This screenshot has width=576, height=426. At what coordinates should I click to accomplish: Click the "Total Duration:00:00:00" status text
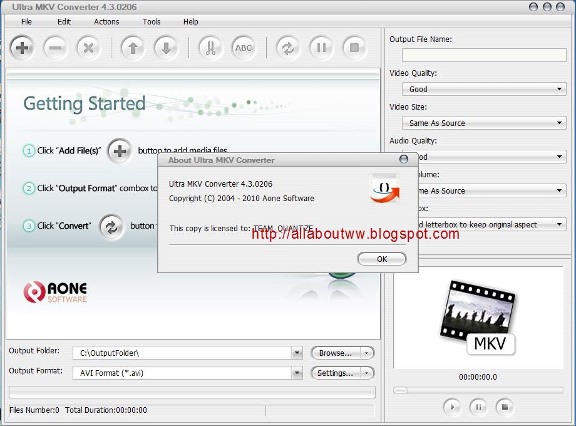click(x=106, y=410)
